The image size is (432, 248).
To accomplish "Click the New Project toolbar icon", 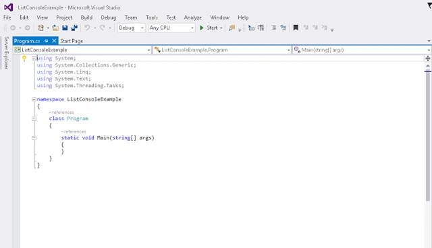I will [40, 28].
